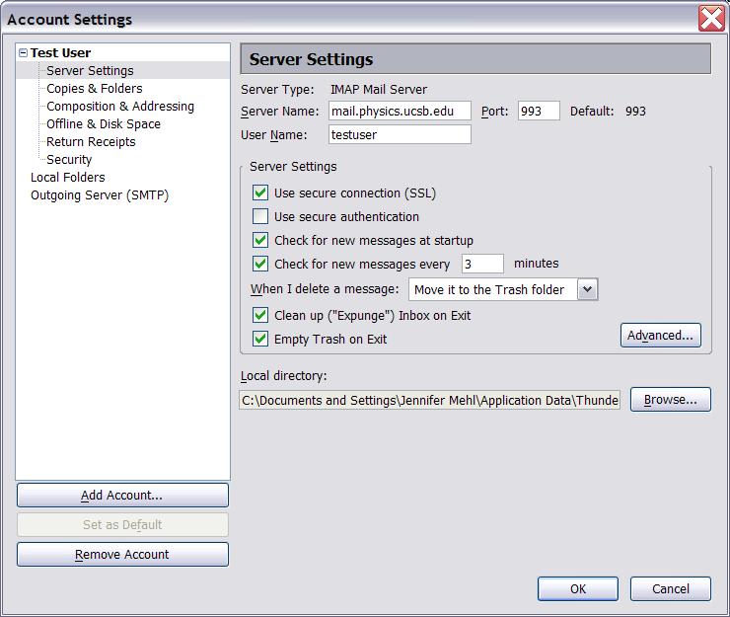Uncheck Empty Trash on Exit
This screenshot has width=730, height=617.
click(x=260, y=339)
